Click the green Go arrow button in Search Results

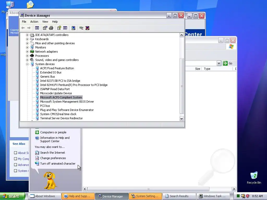coord(225,63)
